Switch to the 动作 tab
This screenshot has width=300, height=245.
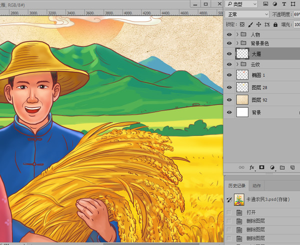[256, 185]
